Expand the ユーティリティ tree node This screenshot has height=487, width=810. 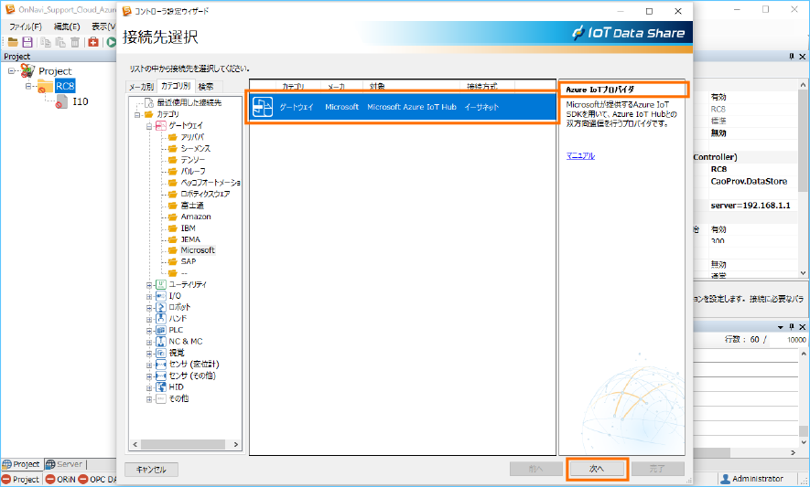(149, 285)
